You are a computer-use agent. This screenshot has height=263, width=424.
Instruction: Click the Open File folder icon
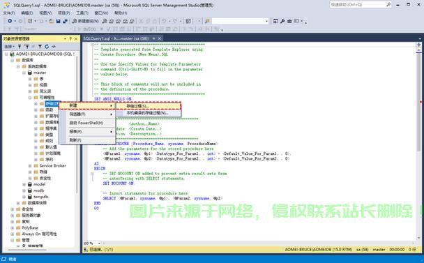pyautogui.click(x=51, y=21)
